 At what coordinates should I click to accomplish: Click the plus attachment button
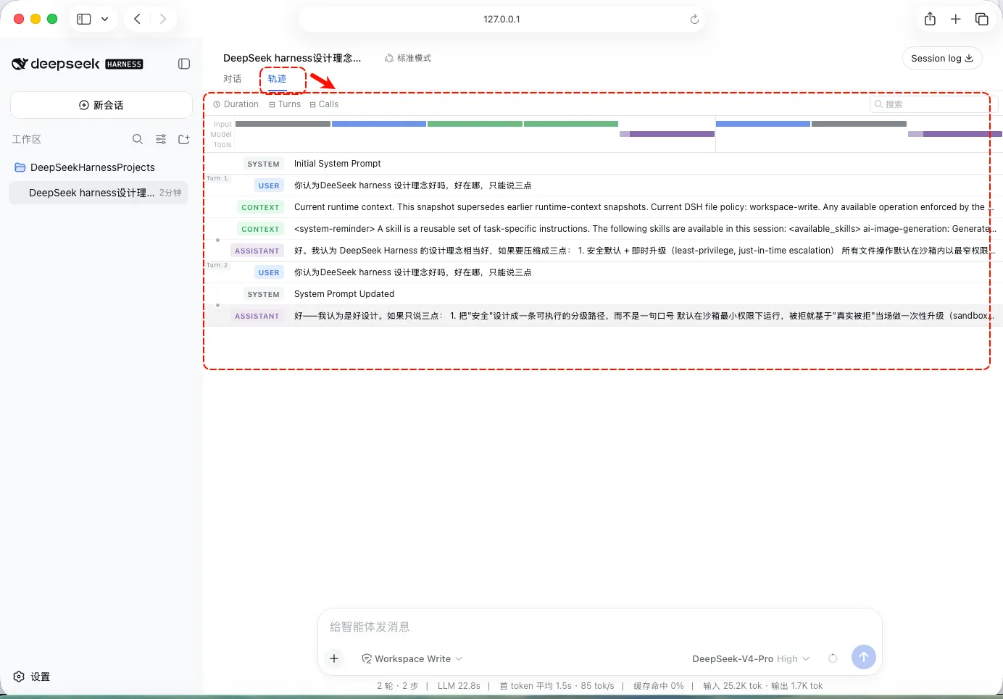pyautogui.click(x=334, y=658)
